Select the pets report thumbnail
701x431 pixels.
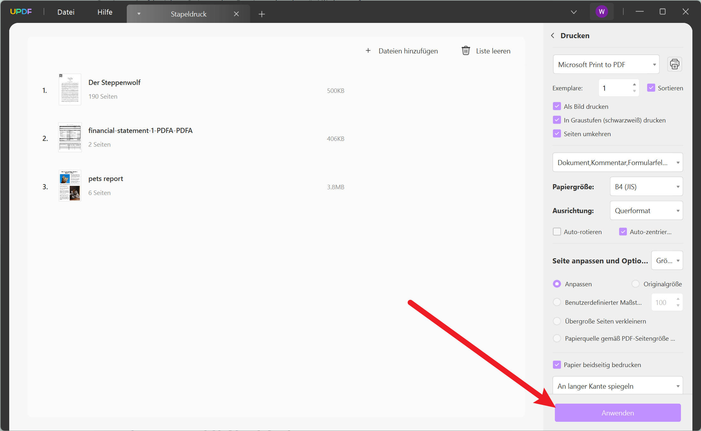point(70,186)
